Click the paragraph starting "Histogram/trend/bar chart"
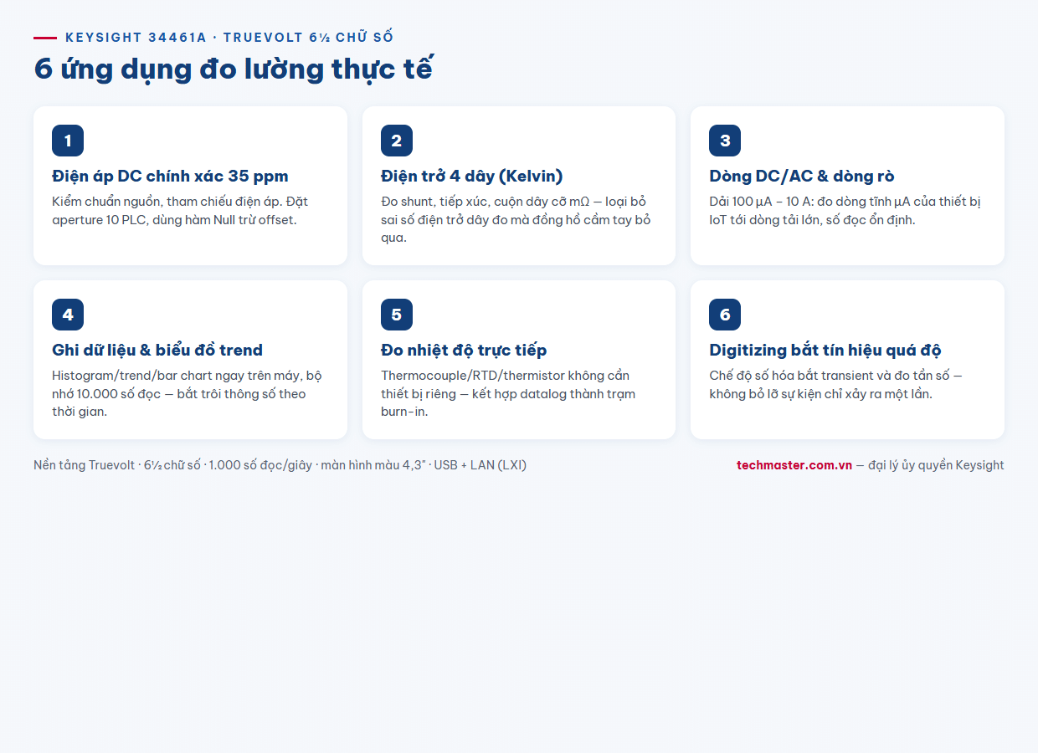The width and height of the screenshot is (1038, 753). pos(187,393)
